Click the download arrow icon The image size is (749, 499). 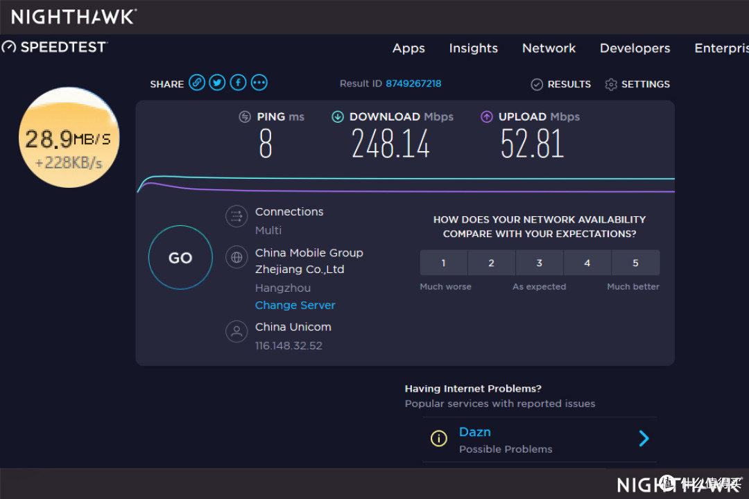[x=338, y=116]
